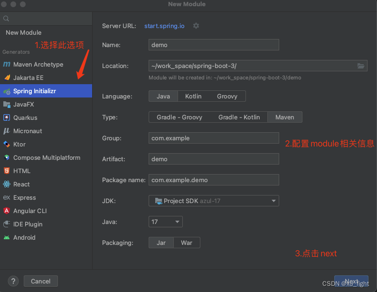Image resolution: width=377 pixels, height=292 pixels.
Task: Select Spring Initializr generator
Action: [x=46, y=91]
